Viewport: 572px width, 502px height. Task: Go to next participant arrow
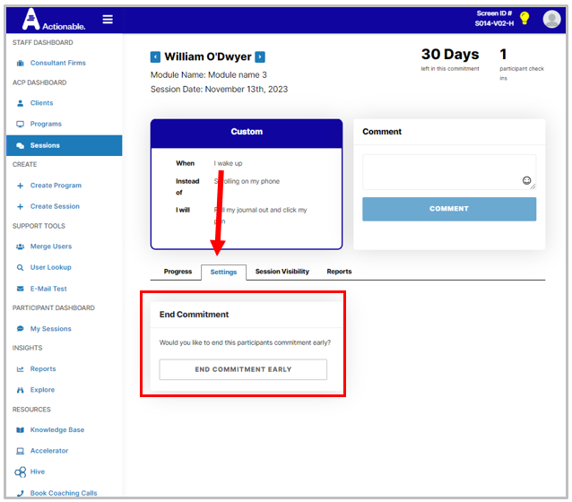coord(260,57)
